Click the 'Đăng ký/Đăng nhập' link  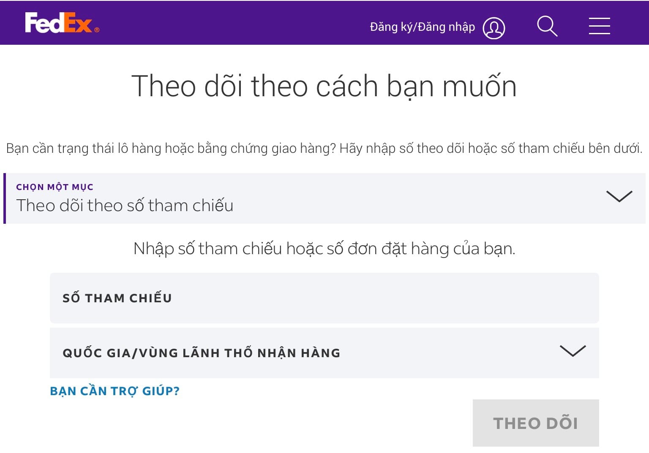point(422,27)
